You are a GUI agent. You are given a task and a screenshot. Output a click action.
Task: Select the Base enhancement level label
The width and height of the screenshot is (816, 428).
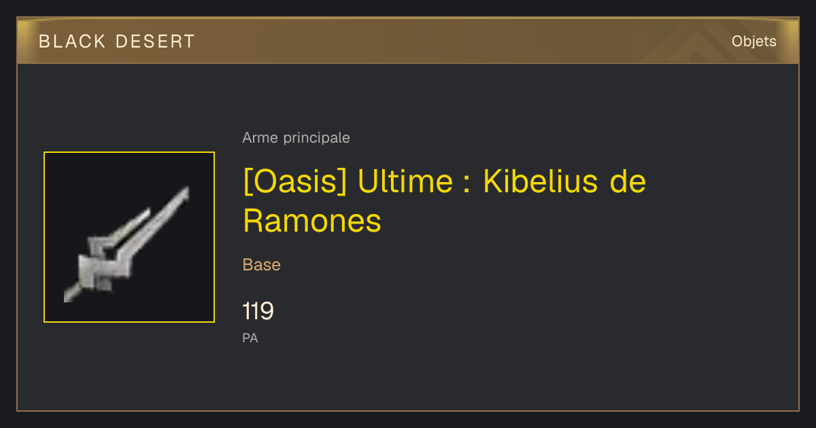coord(262,265)
